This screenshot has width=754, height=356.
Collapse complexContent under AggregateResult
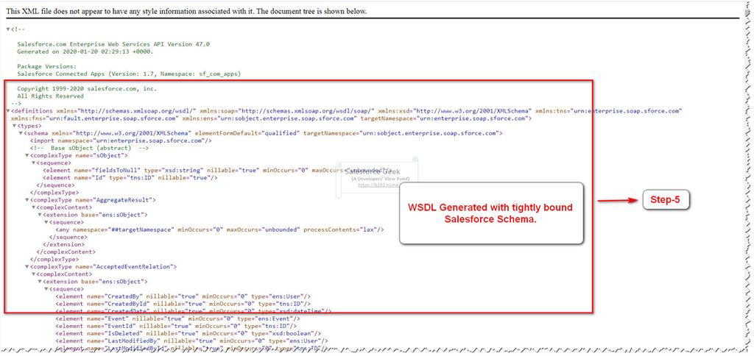[x=33, y=207]
